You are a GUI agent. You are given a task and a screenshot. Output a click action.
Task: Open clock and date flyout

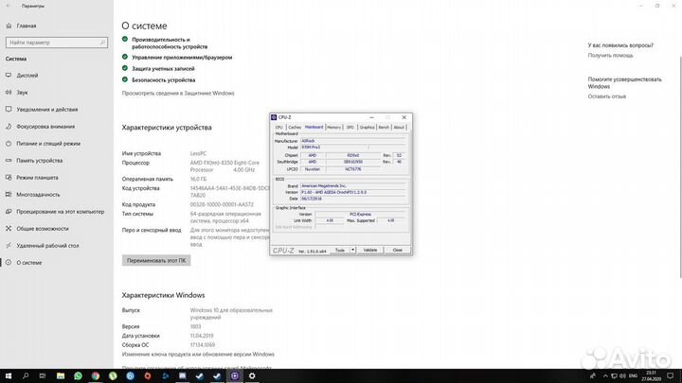coord(651,375)
